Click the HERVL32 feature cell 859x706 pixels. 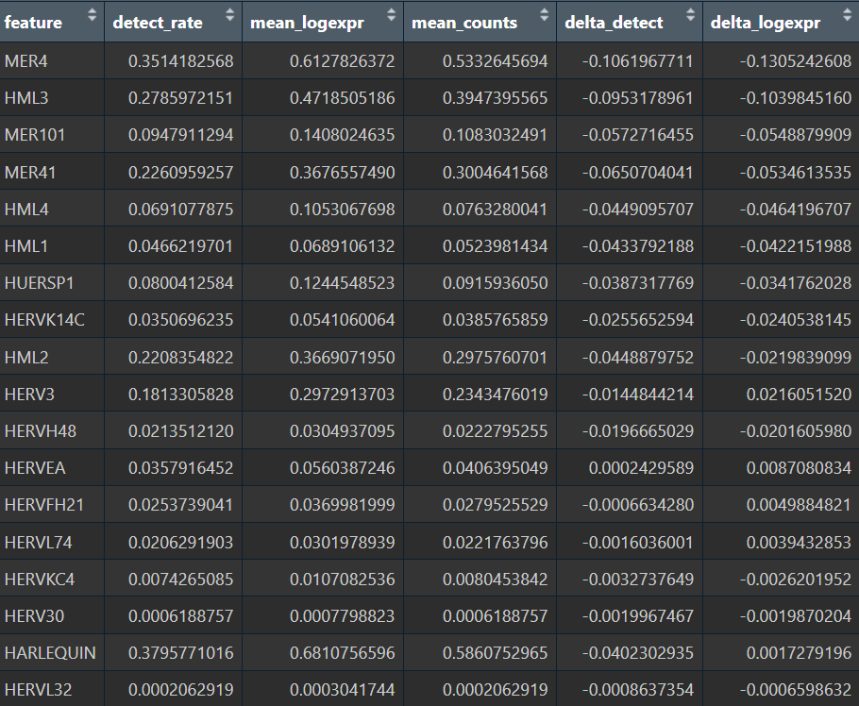[x=38, y=689]
